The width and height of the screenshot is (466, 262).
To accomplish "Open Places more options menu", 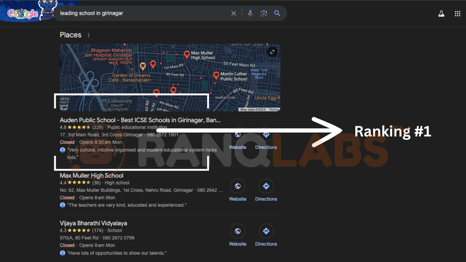I will [x=88, y=35].
